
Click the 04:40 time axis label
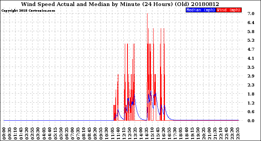pos(50,133)
